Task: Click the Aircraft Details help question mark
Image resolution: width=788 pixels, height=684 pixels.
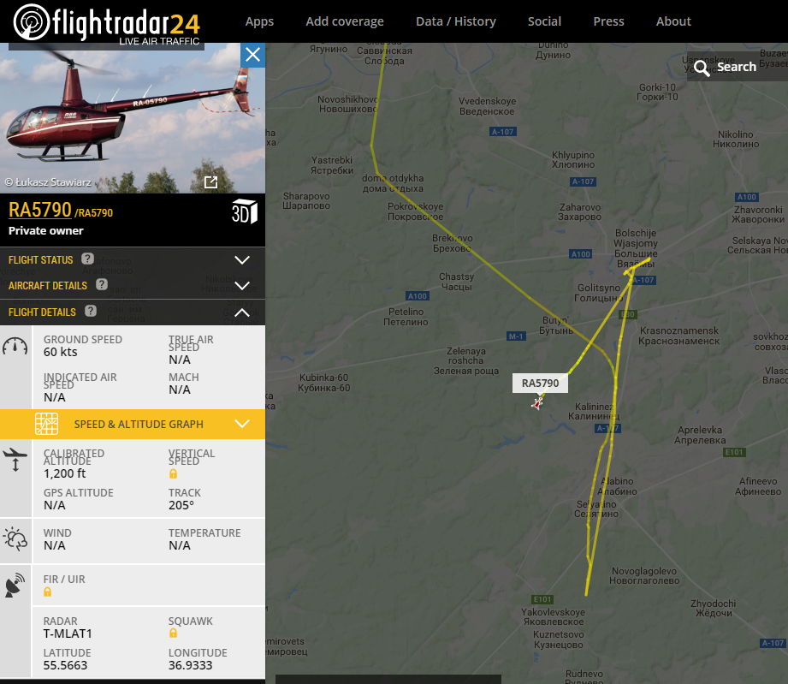Action: click(102, 285)
